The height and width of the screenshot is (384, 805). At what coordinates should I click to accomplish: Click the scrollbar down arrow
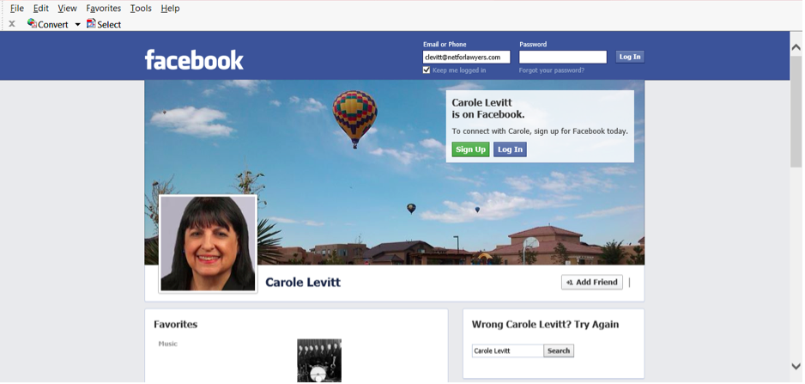coord(796,367)
